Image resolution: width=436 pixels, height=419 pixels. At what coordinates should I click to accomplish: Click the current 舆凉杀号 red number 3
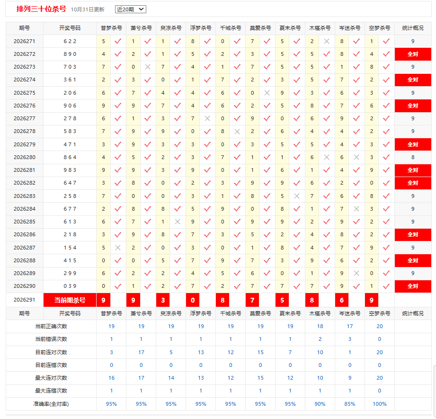[x=163, y=300]
